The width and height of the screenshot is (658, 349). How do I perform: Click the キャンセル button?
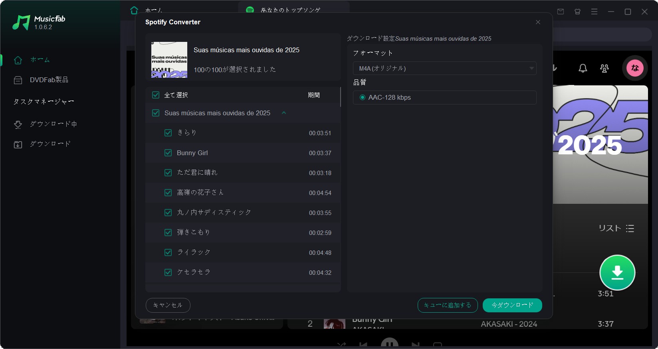[x=168, y=305]
